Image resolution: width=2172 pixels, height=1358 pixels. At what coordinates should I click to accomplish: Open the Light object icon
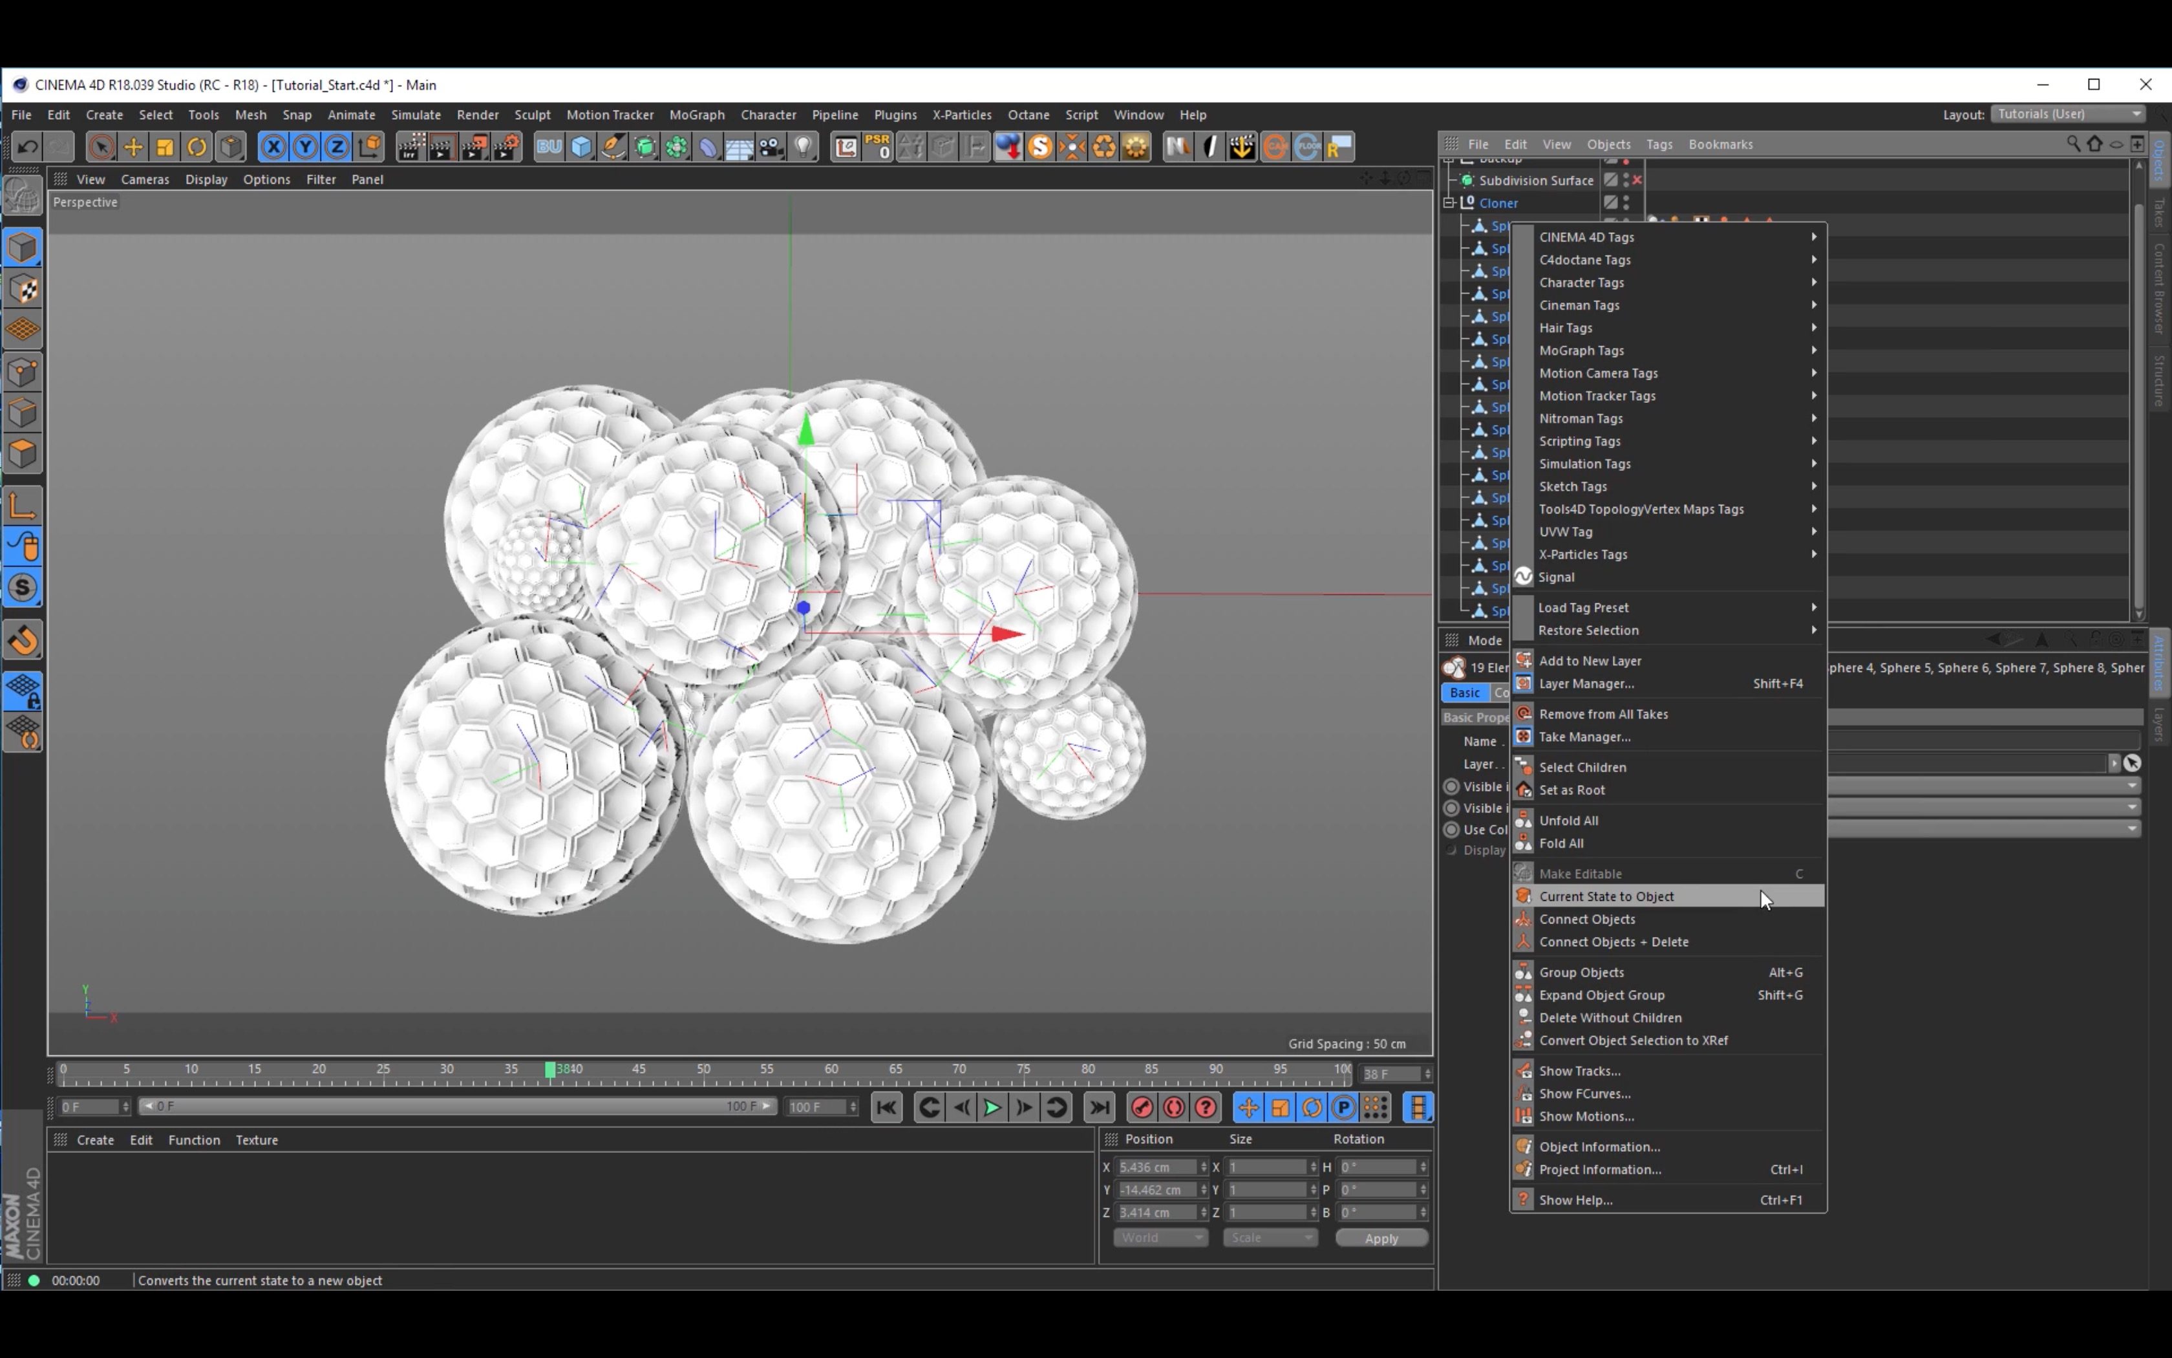[x=804, y=146]
